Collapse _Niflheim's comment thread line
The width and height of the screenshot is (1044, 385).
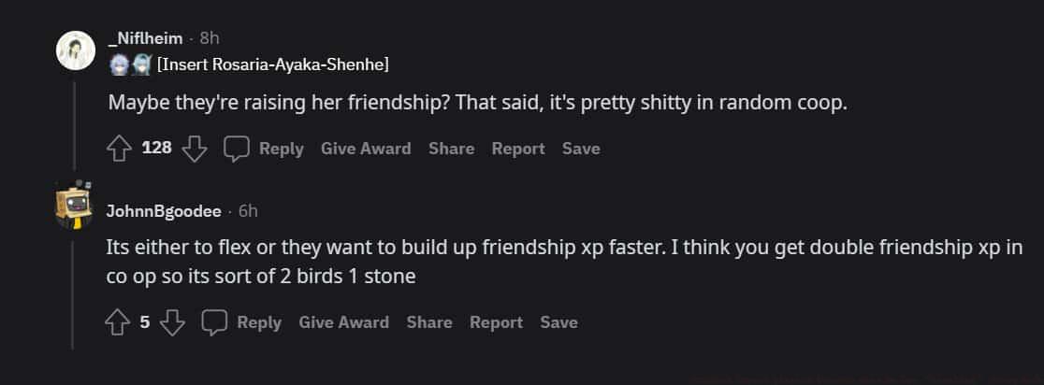76,121
